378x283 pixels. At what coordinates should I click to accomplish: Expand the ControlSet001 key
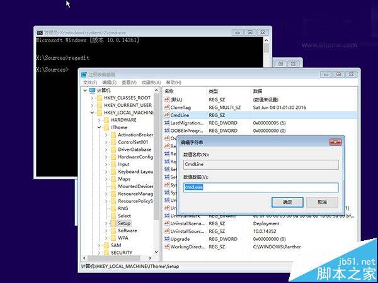(x=106, y=142)
